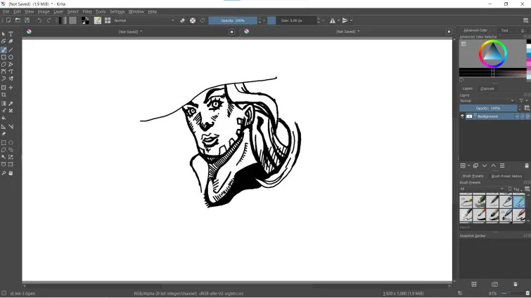
Task: Reload the original brush preset
Action: 203,20
